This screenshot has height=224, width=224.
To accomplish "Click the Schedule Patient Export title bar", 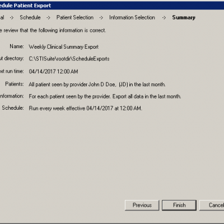I will (x=112, y=6).
